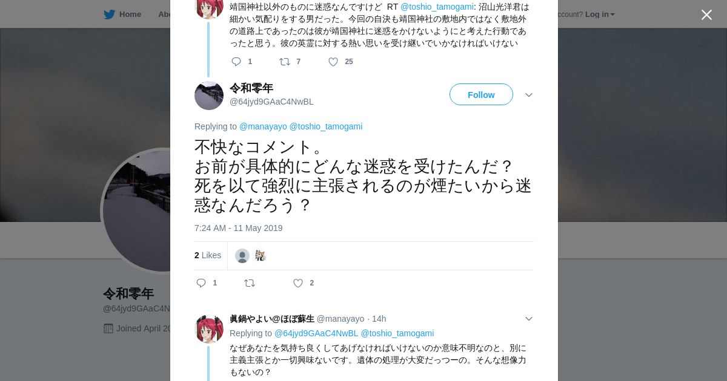The height and width of the screenshot is (381, 727).
Task: Open the 7:24 AM - 11 May 2019 timestamp
Action: (x=239, y=228)
